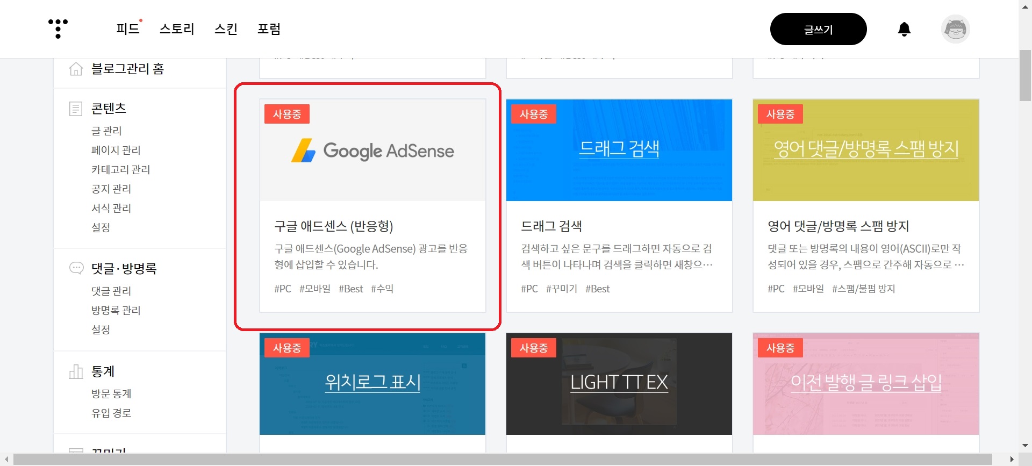The height and width of the screenshot is (466, 1032).
Task: Open the 피드 menu
Action: (128, 29)
